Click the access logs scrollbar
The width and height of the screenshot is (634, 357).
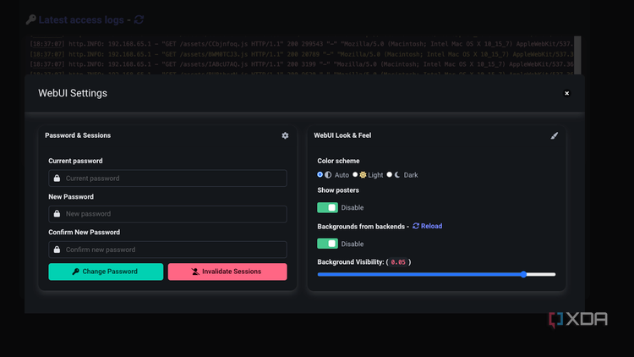pyautogui.click(x=578, y=55)
